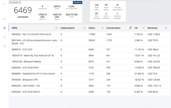The height and width of the screenshot is (108, 171).
Task: Click the revenue value USD 1188.6
Action: pyautogui.click(x=154, y=34)
